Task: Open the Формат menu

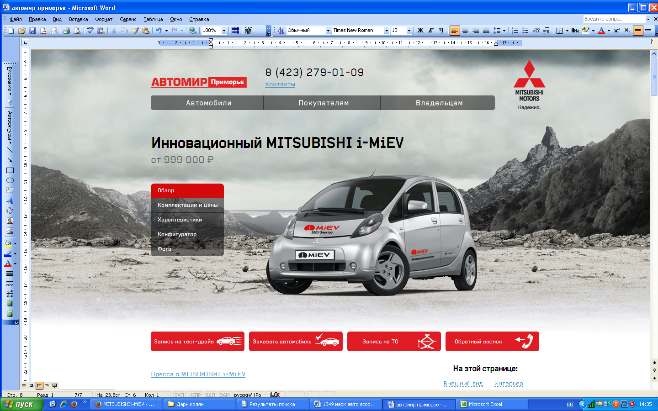Action: tap(104, 19)
